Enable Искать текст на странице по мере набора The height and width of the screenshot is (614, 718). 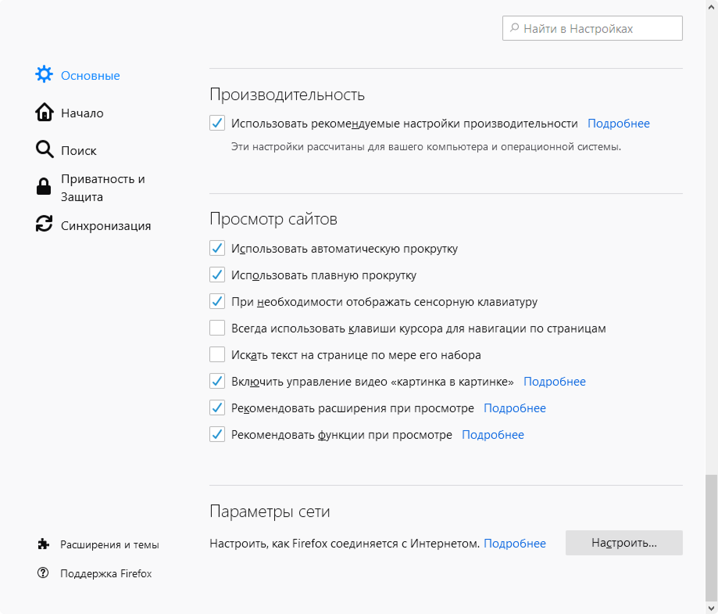pos(217,355)
